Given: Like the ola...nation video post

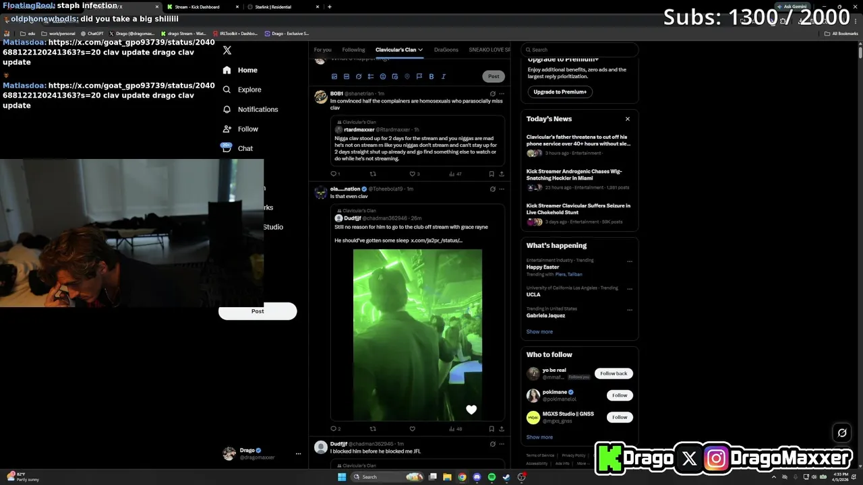Looking at the screenshot, I should (x=412, y=428).
